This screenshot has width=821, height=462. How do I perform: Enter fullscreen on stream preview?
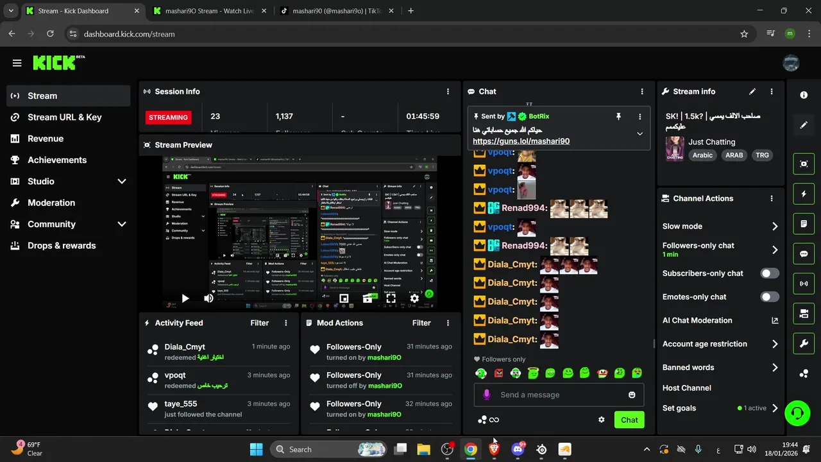pos(391,298)
